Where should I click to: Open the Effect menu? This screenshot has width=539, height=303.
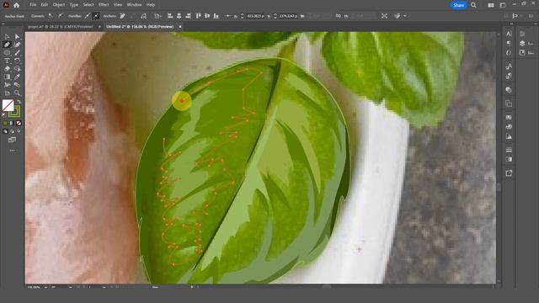[104, 5]
